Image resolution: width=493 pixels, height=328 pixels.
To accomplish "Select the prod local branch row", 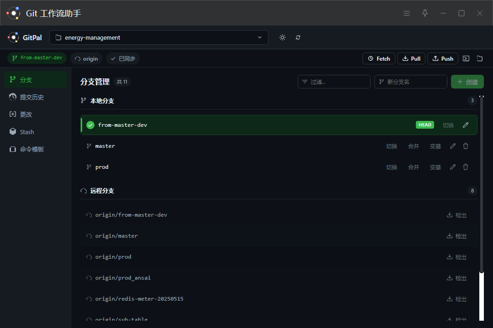I will click(279, 167).
